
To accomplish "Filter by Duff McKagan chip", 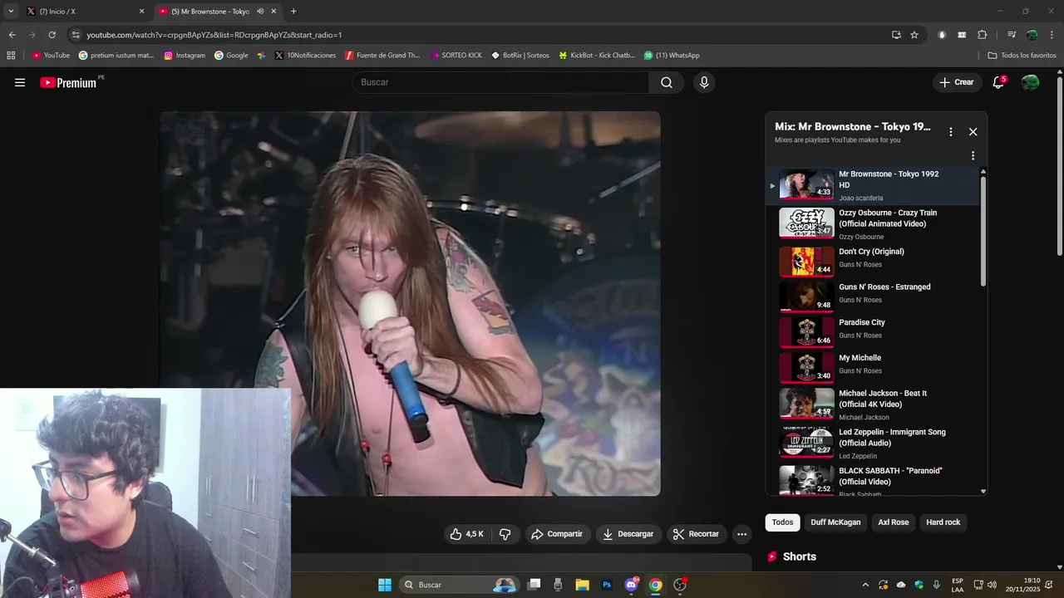I will (x=835, y=522).
